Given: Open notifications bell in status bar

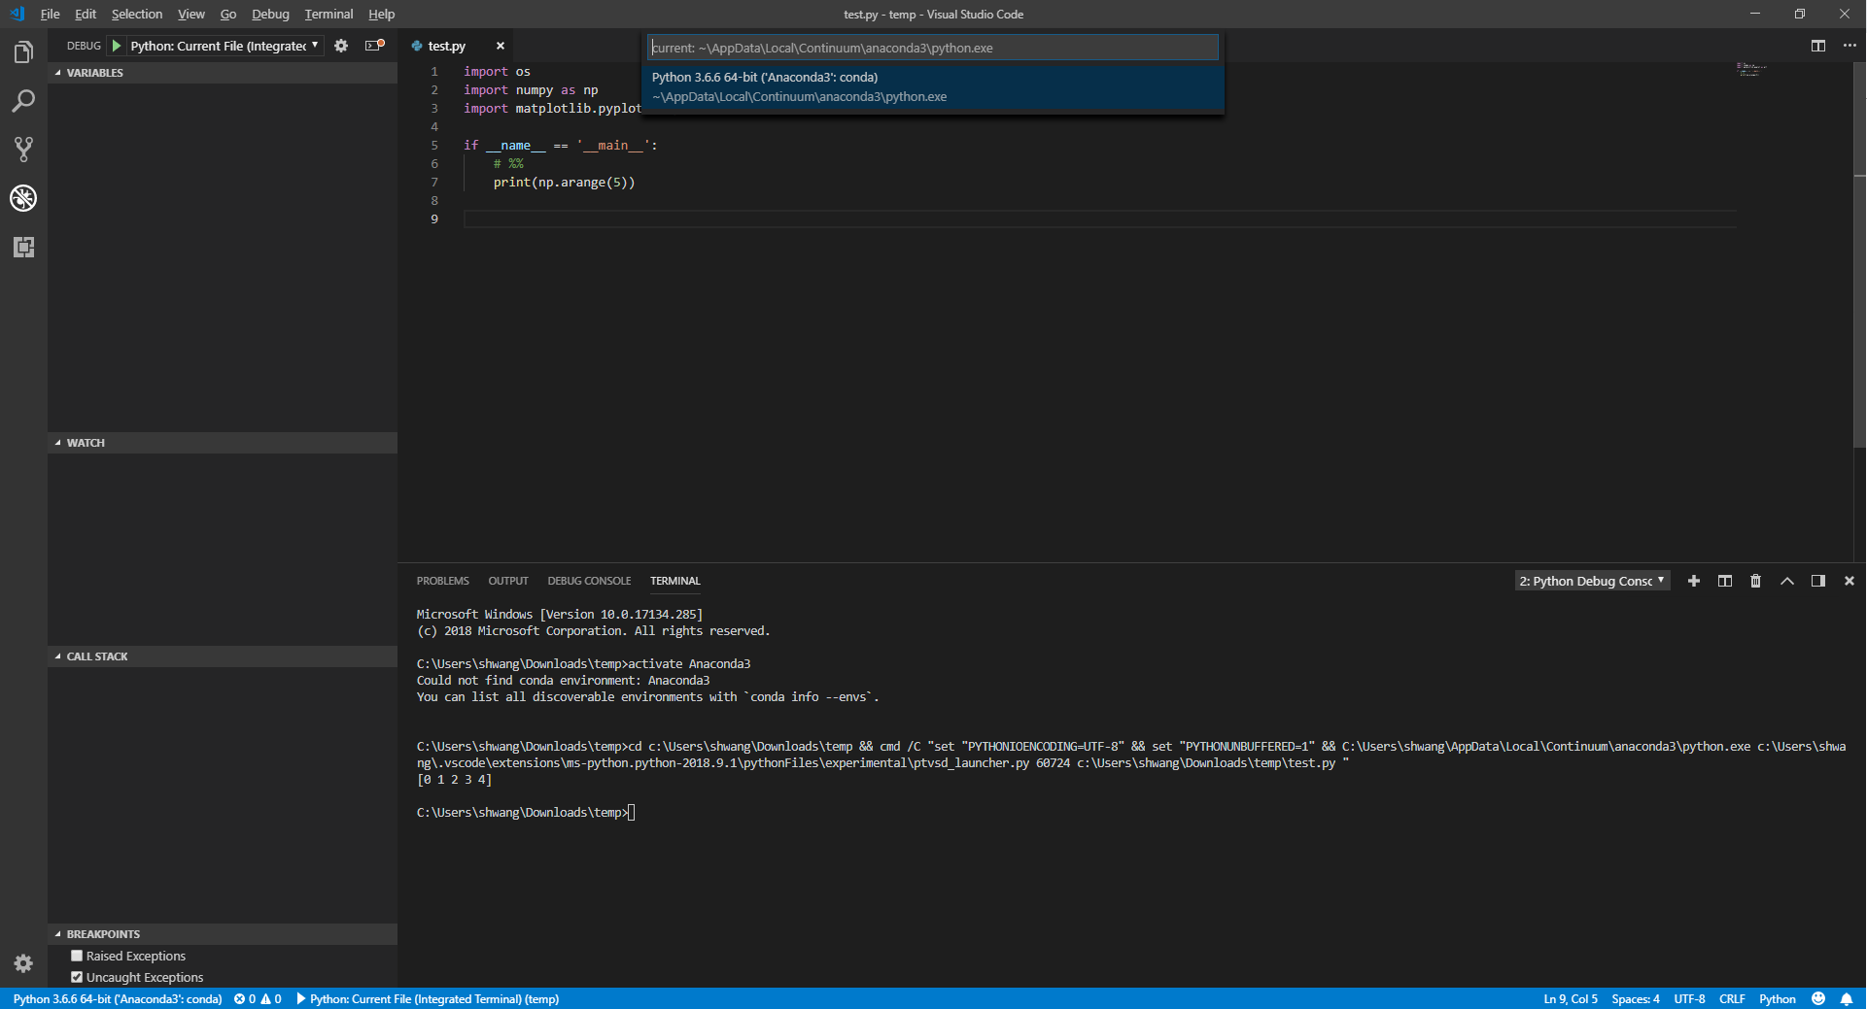Looking at the screenshot, I should pos(1847,998).
